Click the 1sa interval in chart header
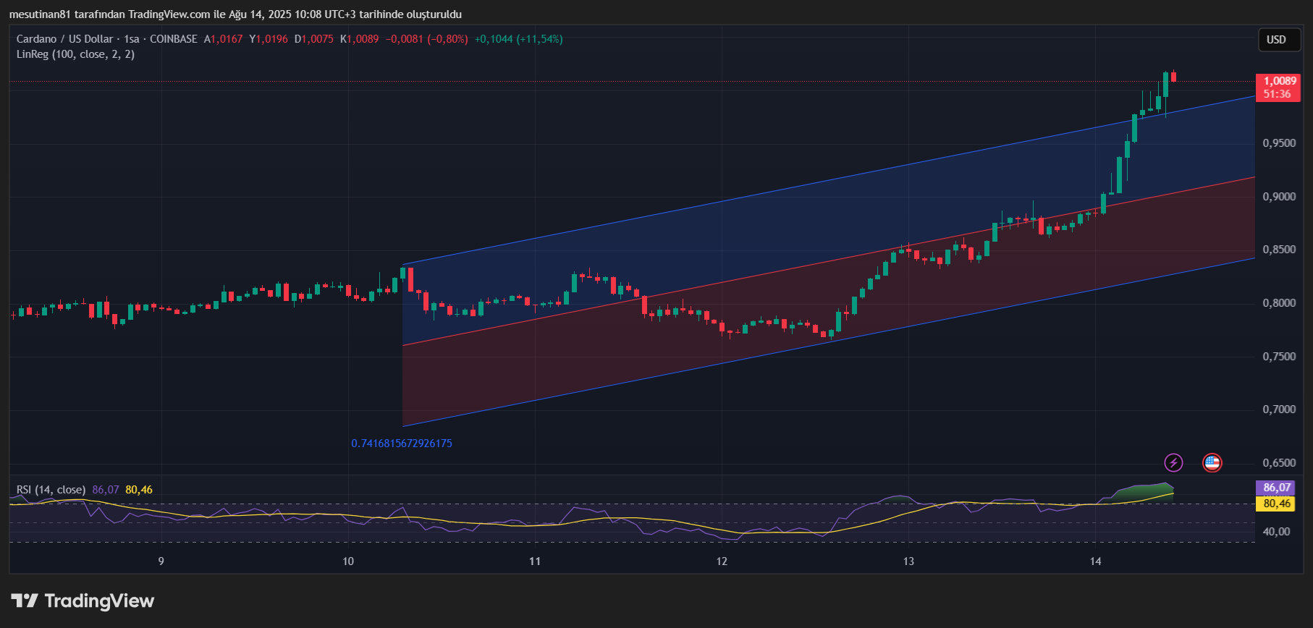The image size is (1313, 628). click(131, 39)
